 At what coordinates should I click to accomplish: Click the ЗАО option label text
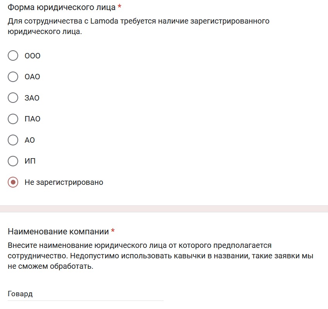coord(32,98)
